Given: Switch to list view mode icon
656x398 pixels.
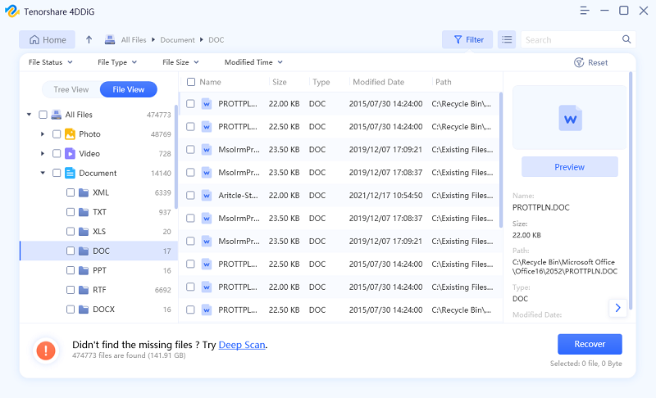Looking at the screenshot, I should point(507,39).
